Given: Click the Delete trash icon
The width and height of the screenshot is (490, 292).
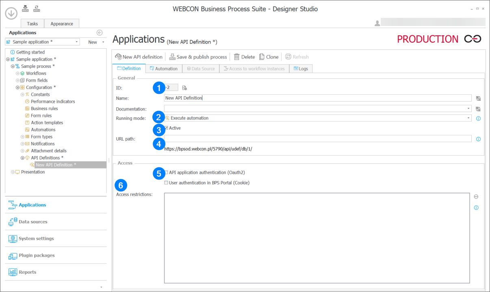Looking at the screenshot, I should (x=236, y=57).
